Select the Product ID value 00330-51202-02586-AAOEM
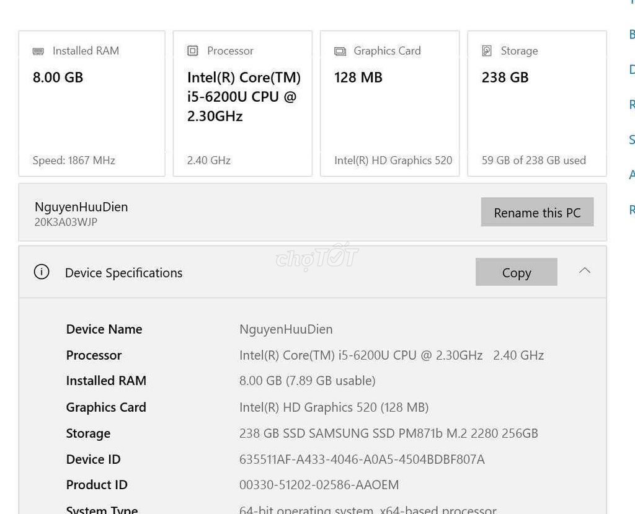Viewport: 635px width, 514px height. (x=319, y=484)
